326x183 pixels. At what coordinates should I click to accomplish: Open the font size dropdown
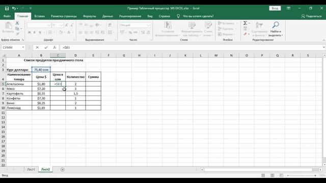click(x=61, y=25)
